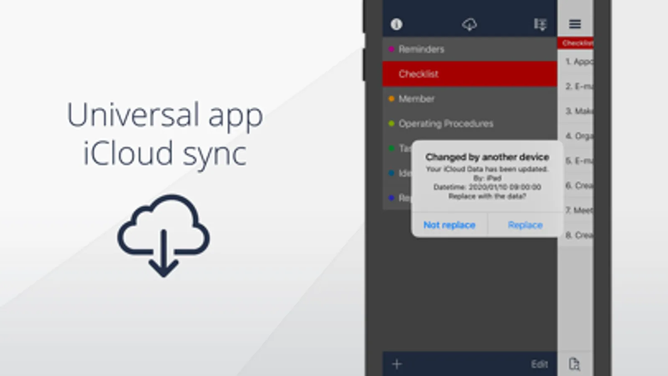Choose Replace in dialog
Viewport: 668px width, 376px height.
click(525, 225)
